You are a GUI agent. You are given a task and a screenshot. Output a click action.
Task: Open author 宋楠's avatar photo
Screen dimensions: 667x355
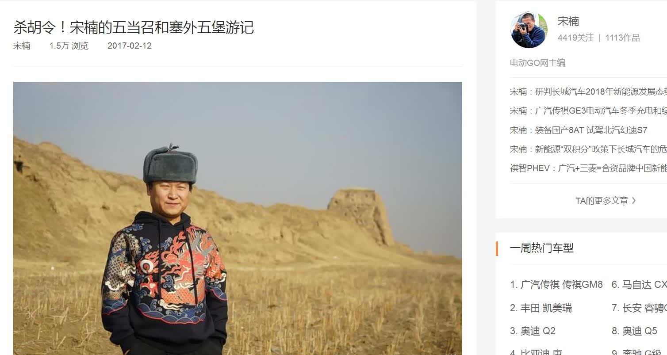coord(529,29)
